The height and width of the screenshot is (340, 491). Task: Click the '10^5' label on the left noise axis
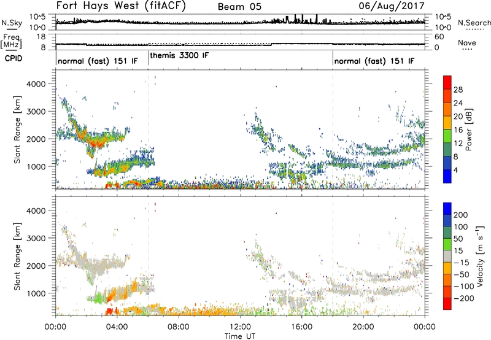pyautogui.click(x=37, y=17)
